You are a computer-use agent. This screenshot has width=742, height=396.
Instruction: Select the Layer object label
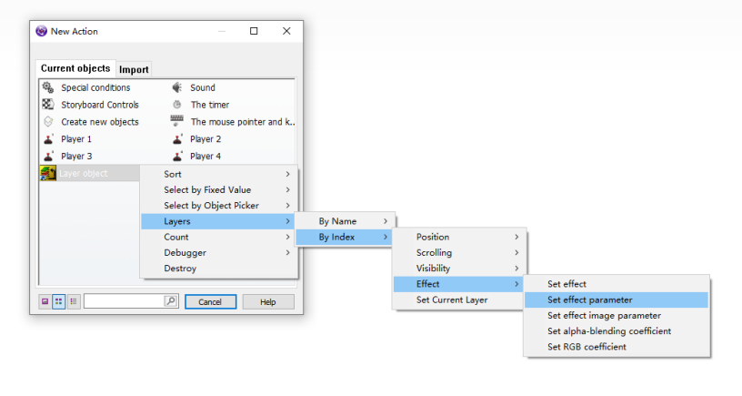tap(84, 173)
